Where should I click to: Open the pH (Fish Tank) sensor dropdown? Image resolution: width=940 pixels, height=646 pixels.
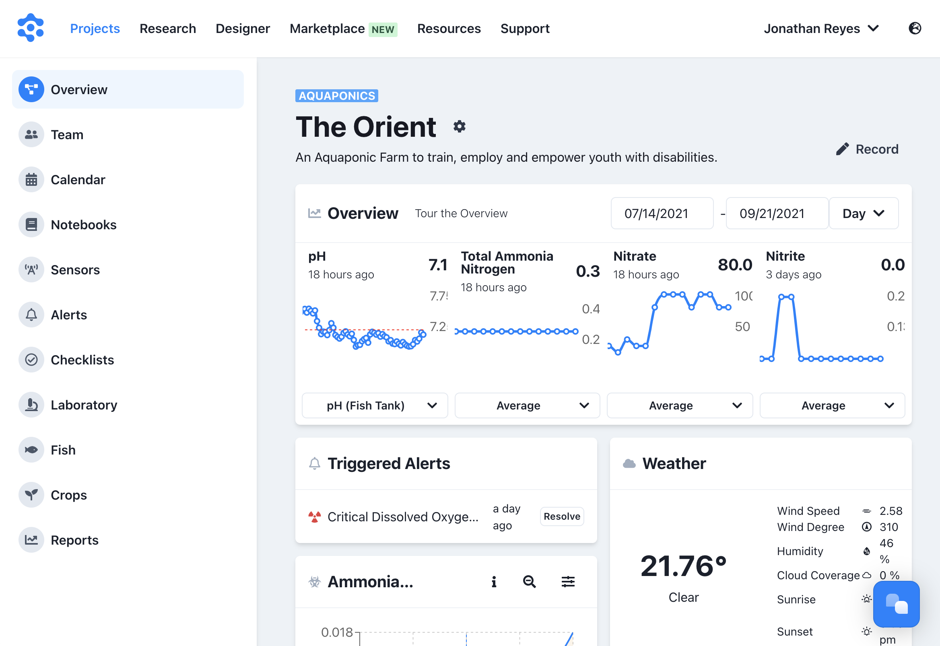pyautogui.click(x=375, y=405)
